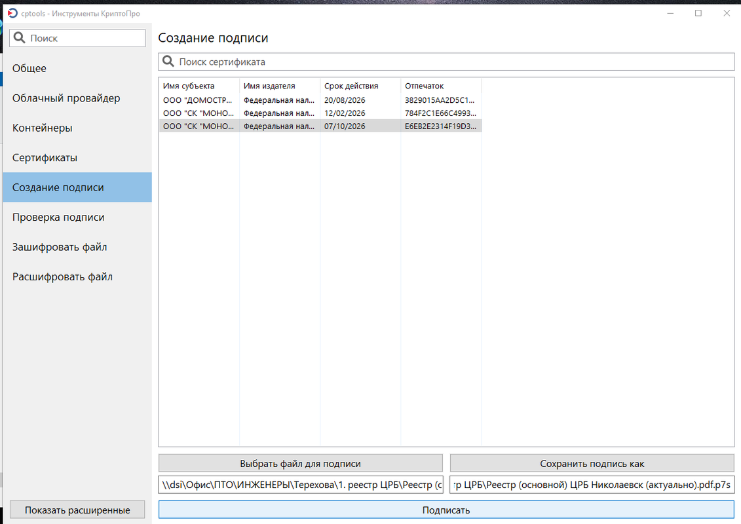Open the Общее section
The height and width of the screenshot is (524, 741).
click(x=77, y=69)
